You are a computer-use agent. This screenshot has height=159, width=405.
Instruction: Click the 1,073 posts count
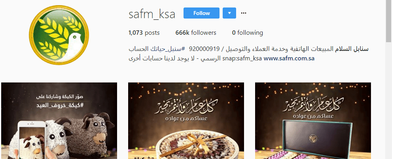[x=144, y=33]
